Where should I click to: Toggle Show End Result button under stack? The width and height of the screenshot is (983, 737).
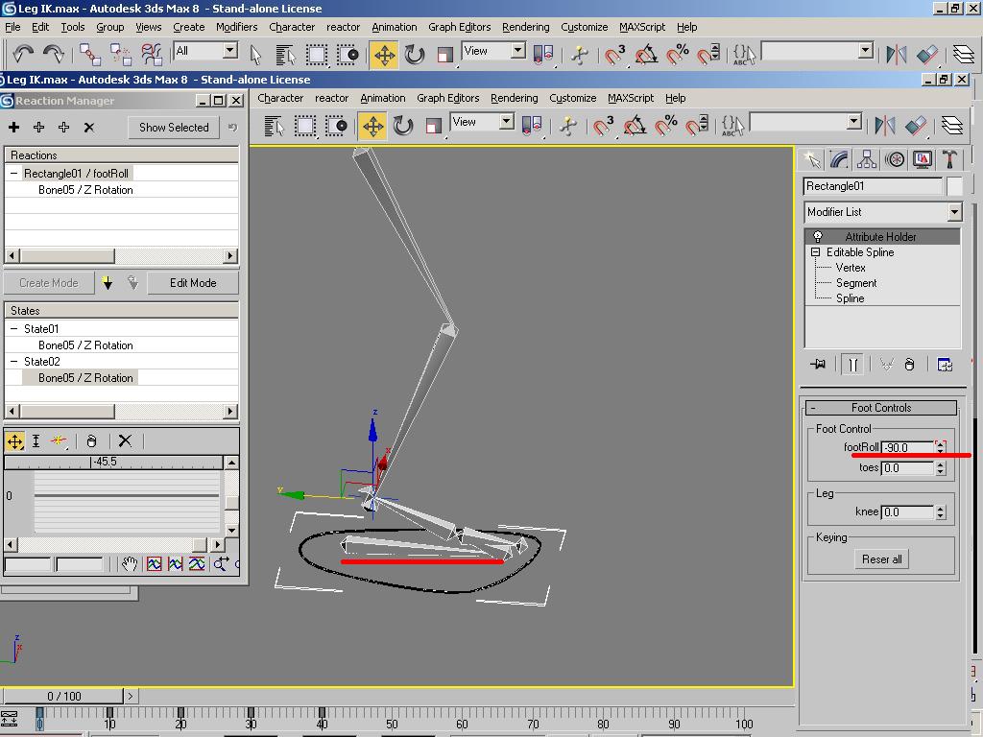(853, 364)
